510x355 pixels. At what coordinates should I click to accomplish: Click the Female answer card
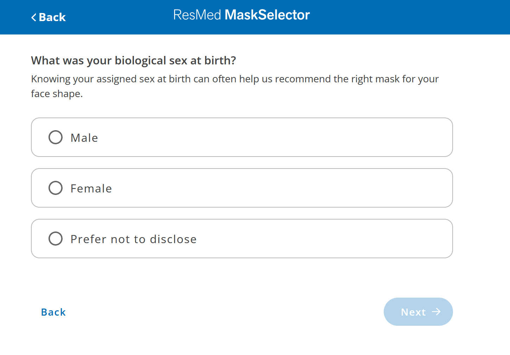tap(242, 188)
